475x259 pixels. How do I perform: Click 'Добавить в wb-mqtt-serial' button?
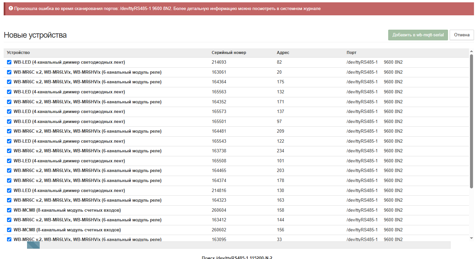pos(418,35)
